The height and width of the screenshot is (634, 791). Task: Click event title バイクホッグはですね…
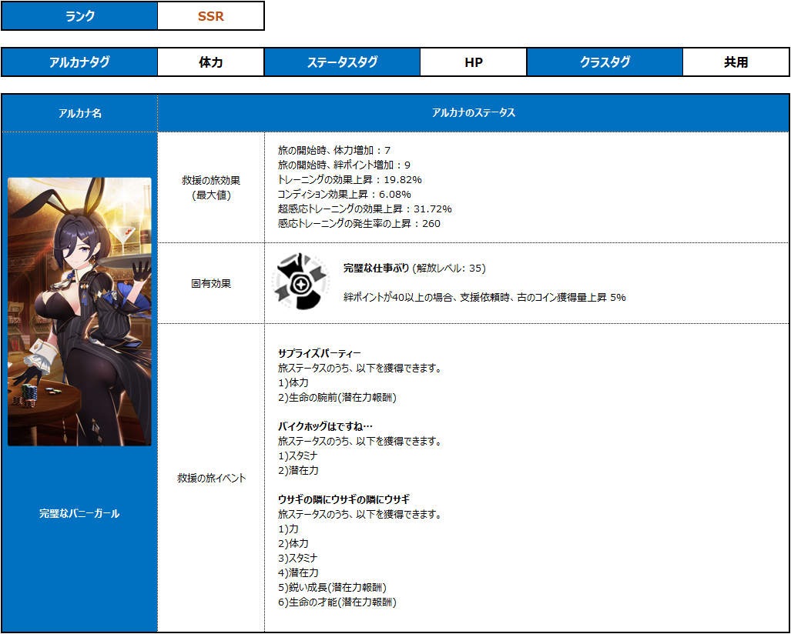pyautogui.click(x=325, y=426)
